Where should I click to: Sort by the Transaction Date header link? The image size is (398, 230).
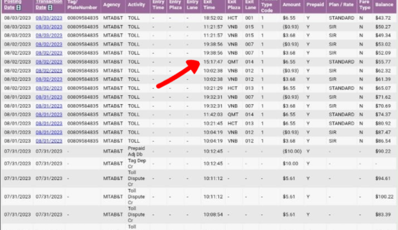[49, 5]
